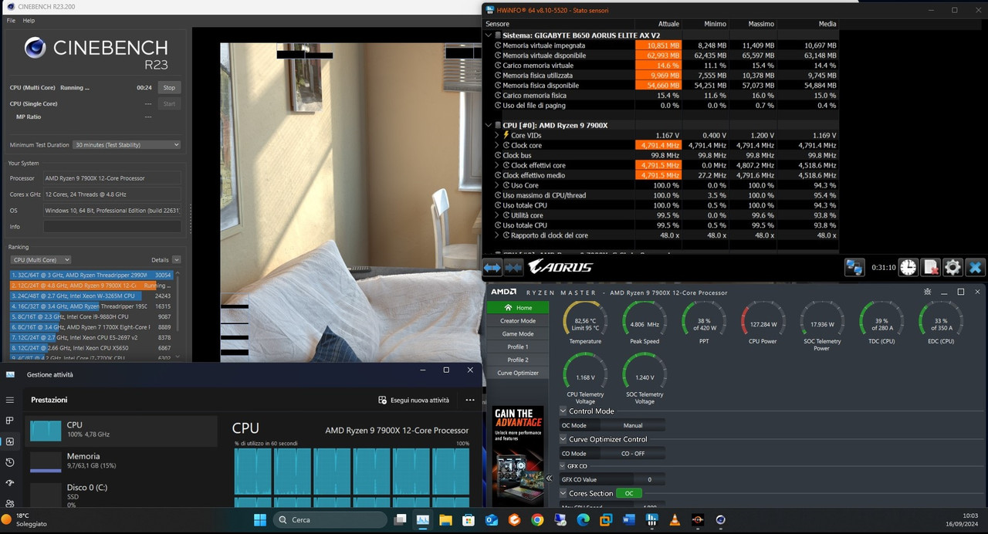Click the Cerca taskbar search box
988x534 pixels.
click(330, 520)
